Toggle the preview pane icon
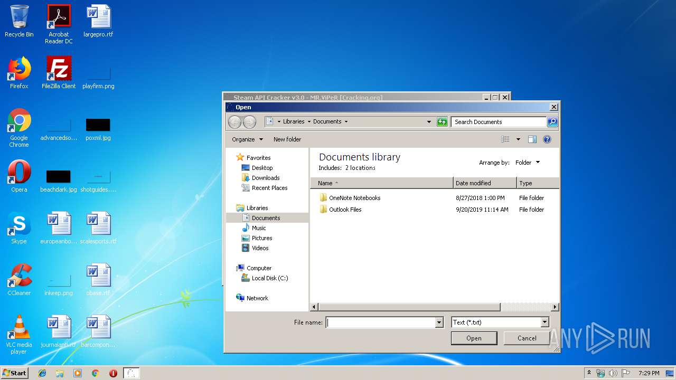This screenshot has height=380, width=676. 532,139
